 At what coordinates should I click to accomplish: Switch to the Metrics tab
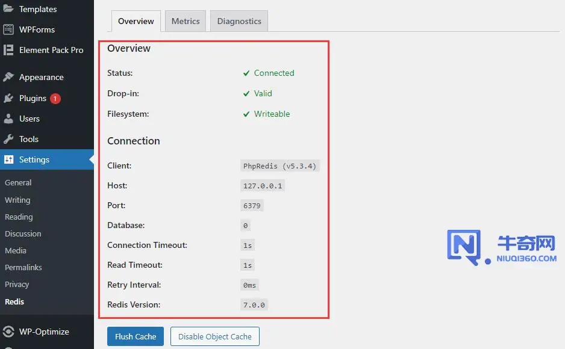click(x=186, y=21)
